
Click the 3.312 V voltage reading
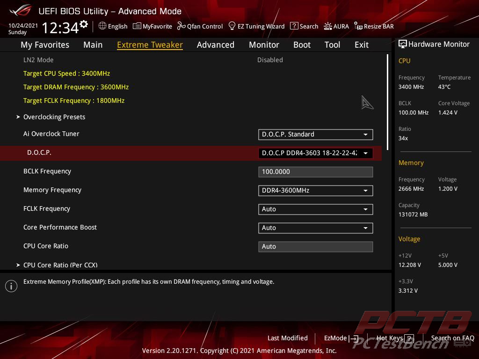(408, 291)
